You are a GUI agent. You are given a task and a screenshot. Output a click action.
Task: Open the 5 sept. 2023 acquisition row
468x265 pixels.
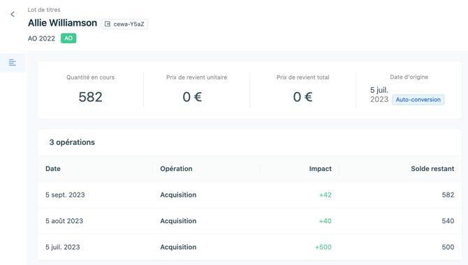(x=249, y=195)
